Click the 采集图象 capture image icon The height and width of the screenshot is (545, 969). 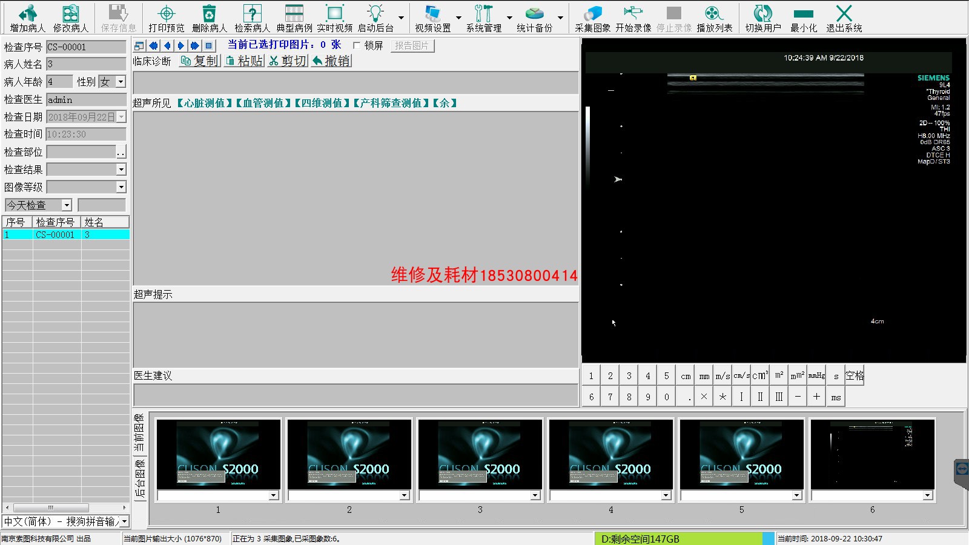point(592,14)
